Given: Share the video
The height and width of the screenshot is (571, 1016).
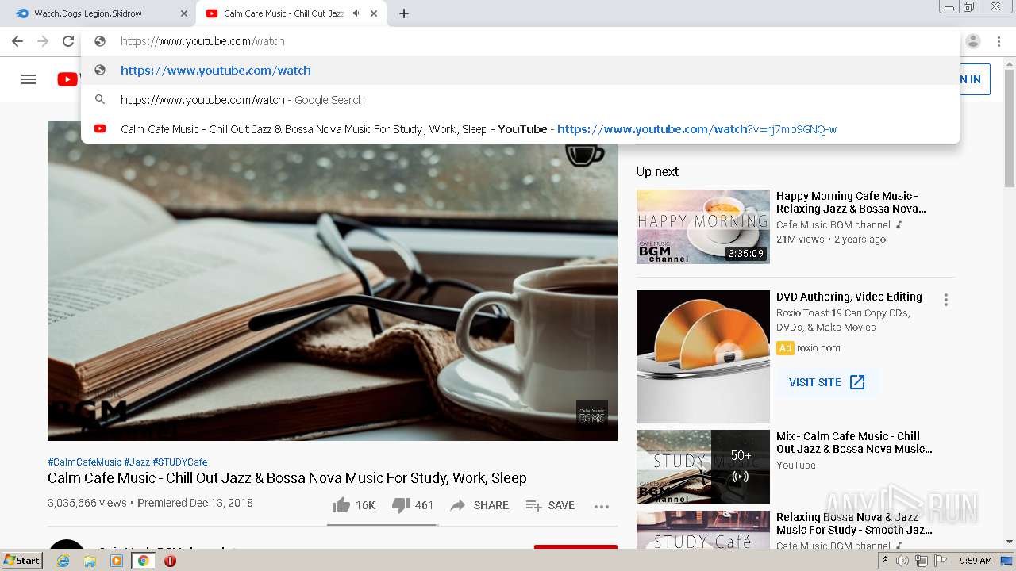Looking at the screenshot, I should pos(479,505).
